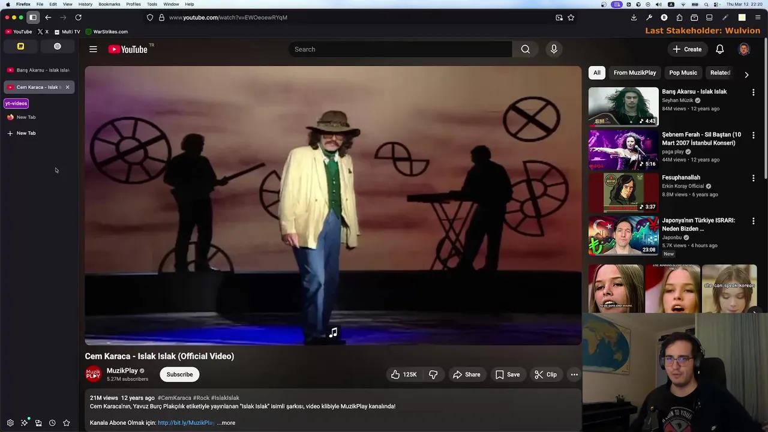Open the X bookmark in bookmarks bar
This screenshot has width=768, height=432.
tap(43, 32)
